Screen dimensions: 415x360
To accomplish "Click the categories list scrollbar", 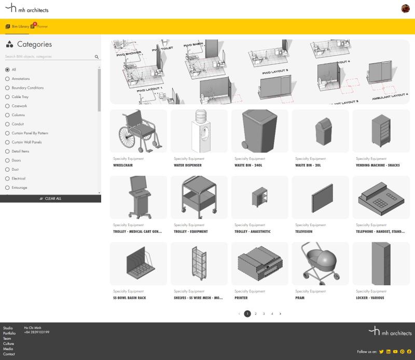I will [x=99, y=90].
